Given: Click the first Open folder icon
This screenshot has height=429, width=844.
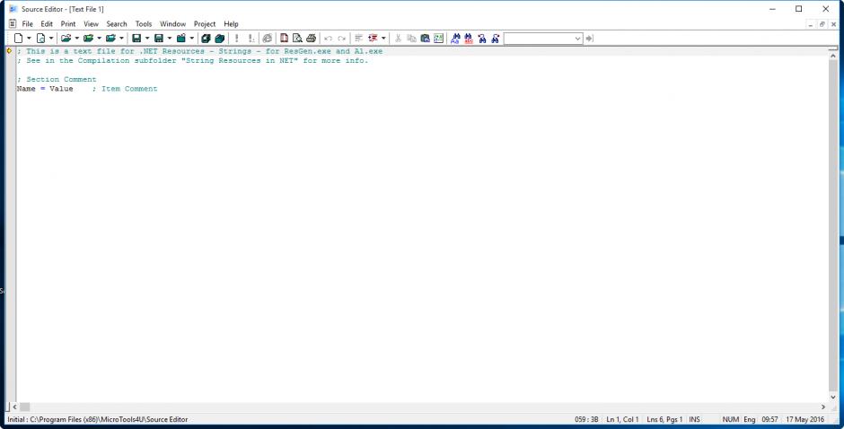Looking at the screenshot, I should click(x=66, y=39).
